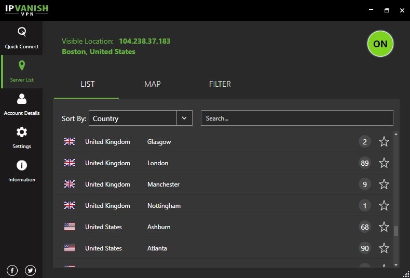410x278 pixels.
Task: Open the Settings gear icon
Action: pos(22,132)
